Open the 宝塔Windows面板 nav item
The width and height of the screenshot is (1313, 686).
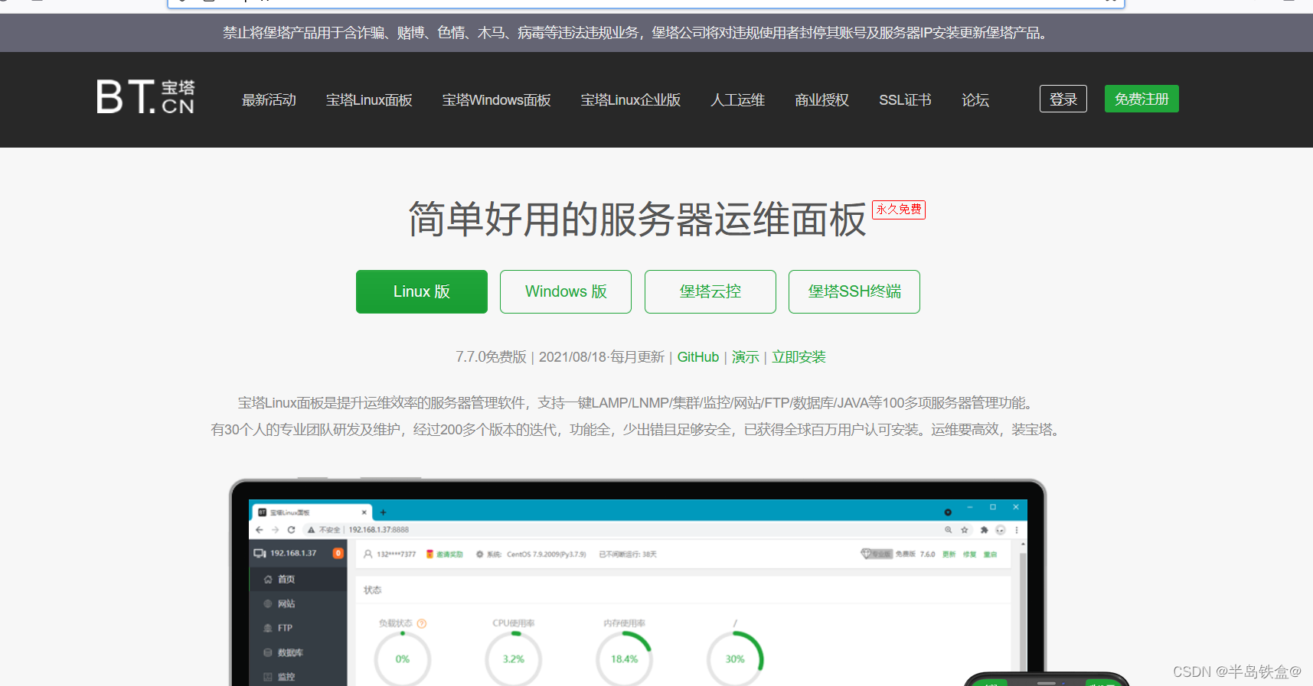496,100
